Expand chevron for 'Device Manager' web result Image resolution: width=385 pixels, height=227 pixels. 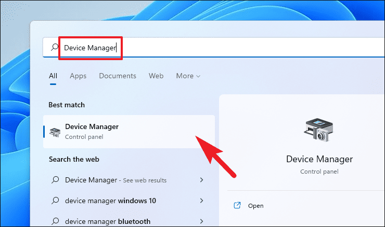(x=201, y=180)
